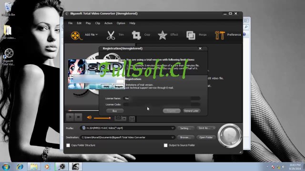305x171 pixels.
Task: Open the Effect star tool
Action: (x=163, y=35)
